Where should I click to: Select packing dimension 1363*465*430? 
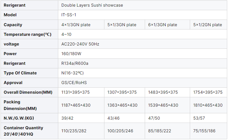point(122,105)
